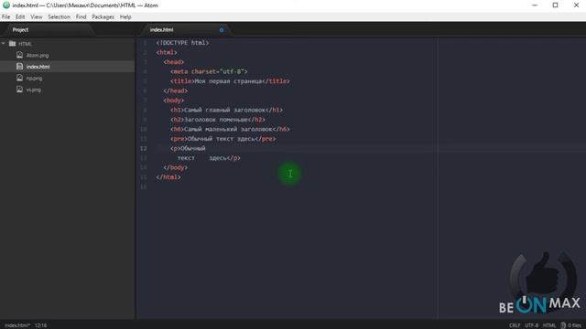Click the image icon beside np.png

[x=19, y=78]
